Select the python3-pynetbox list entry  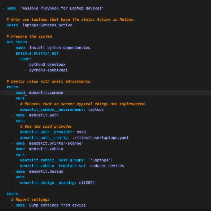47,64
